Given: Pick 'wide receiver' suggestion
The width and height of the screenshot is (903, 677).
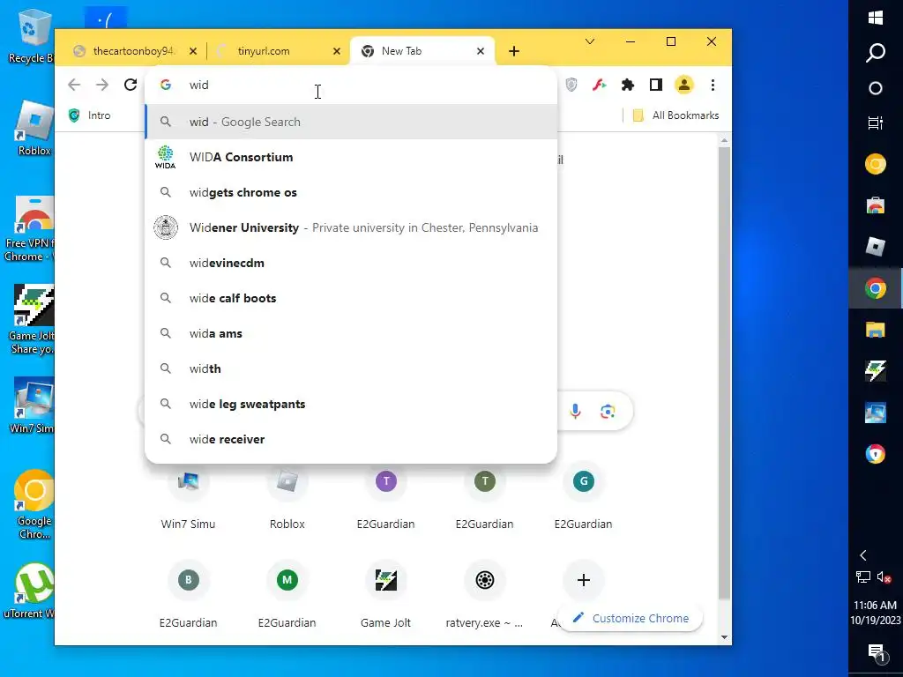Looking at the screenshot, I should pos(351,439).
